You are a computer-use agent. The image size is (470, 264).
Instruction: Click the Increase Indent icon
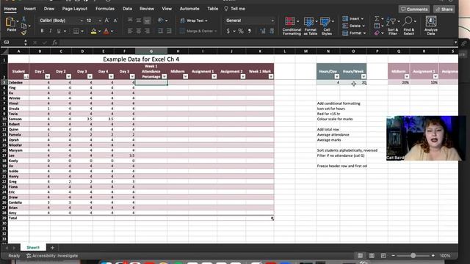pos(169,31)
